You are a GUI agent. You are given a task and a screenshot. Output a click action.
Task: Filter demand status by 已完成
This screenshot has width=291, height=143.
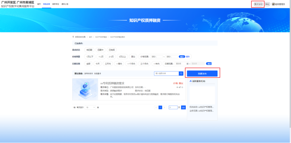(x=112, y=50)
